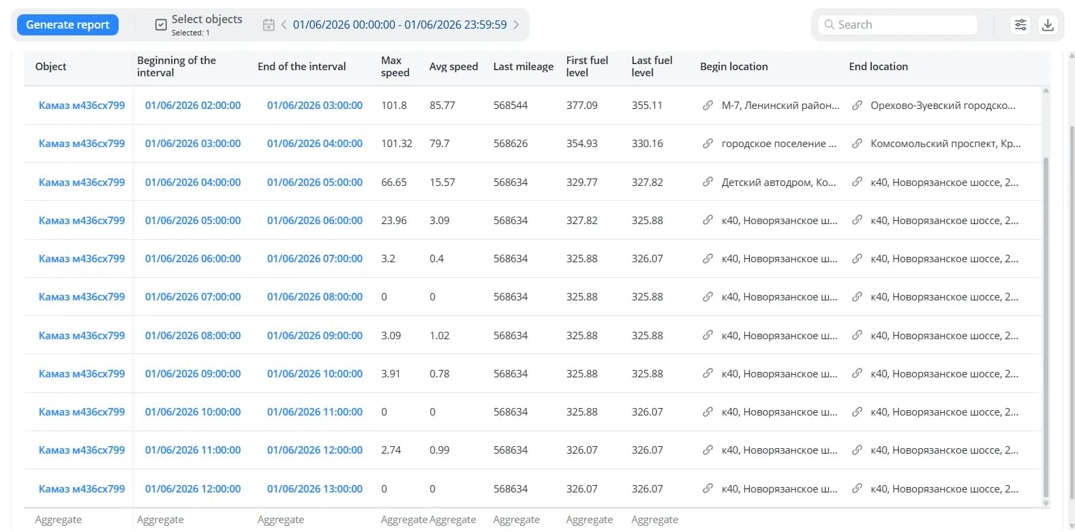Image resolution: width=1075 pixels, height=532 pixels.
Task: Click link icon beside М-7, Ленинский район
Action: pos(708,106)
